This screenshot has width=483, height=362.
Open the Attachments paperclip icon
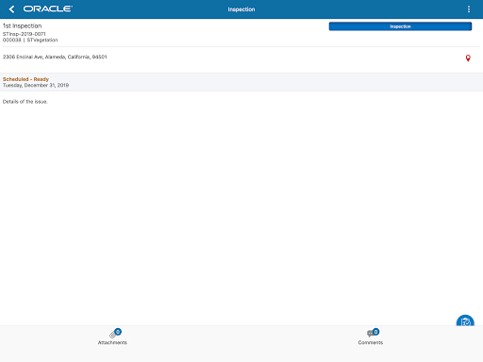(113, 334)
